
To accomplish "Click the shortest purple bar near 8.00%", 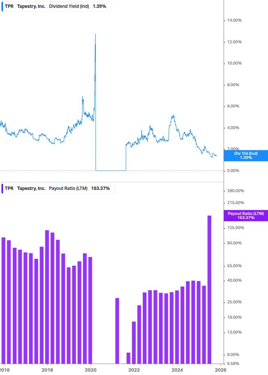I will 128,358.
